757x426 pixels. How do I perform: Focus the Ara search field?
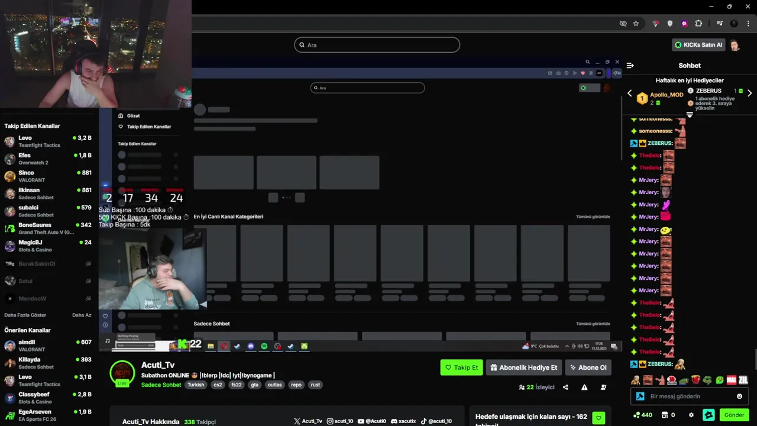pyautogui.click(x=377, y=45)
